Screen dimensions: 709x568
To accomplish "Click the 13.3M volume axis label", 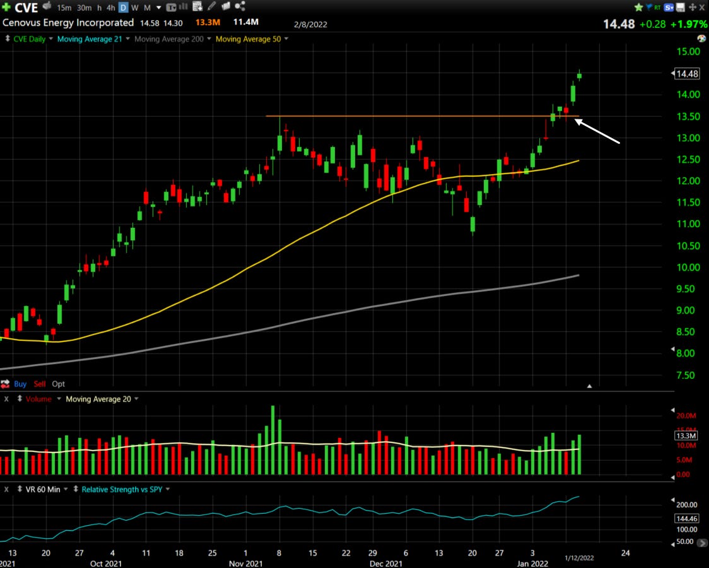I will tap(686, 435).
